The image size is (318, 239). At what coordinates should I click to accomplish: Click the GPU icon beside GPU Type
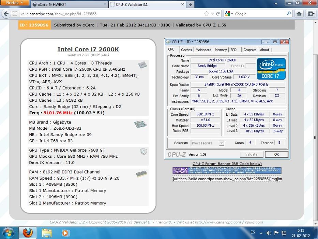click(143, 151)
